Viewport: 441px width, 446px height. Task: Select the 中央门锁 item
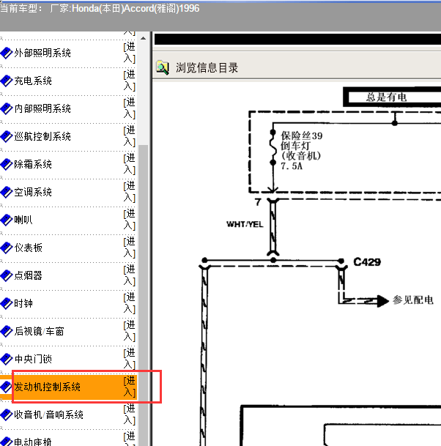tap(33, 360)
